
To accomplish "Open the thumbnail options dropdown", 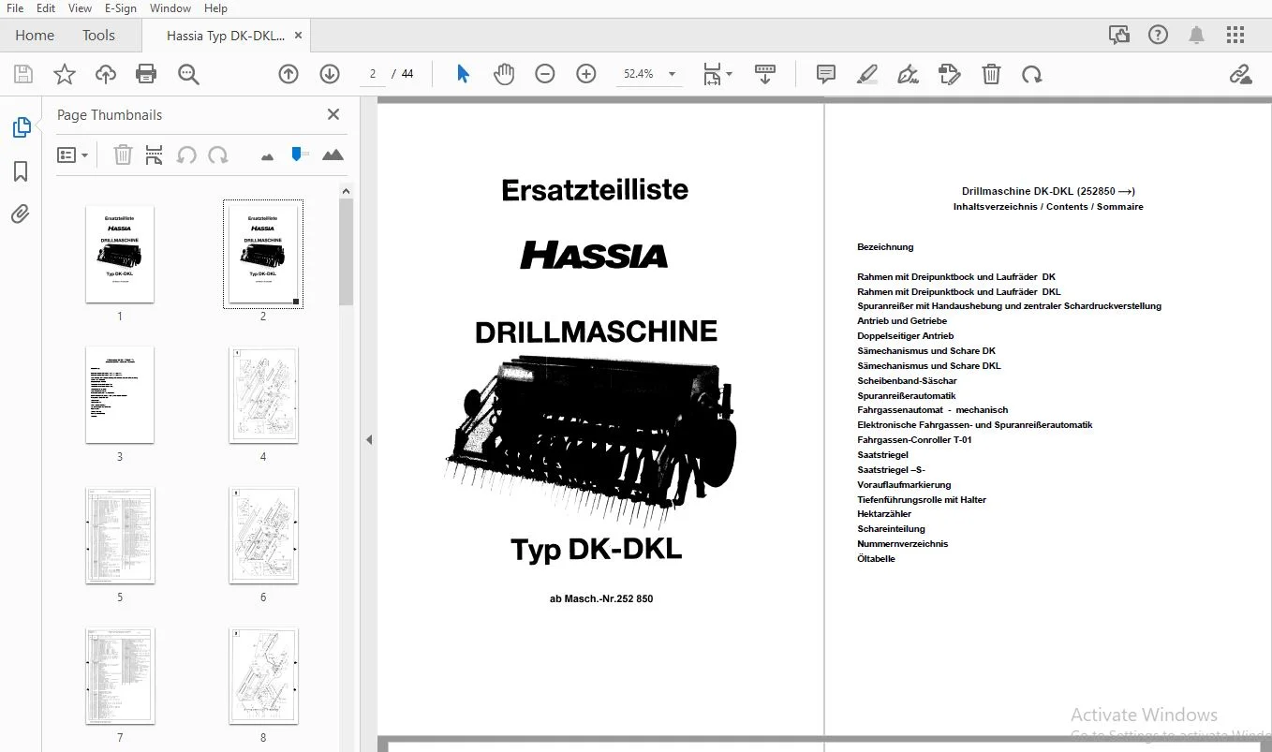I will click(73, 155).
